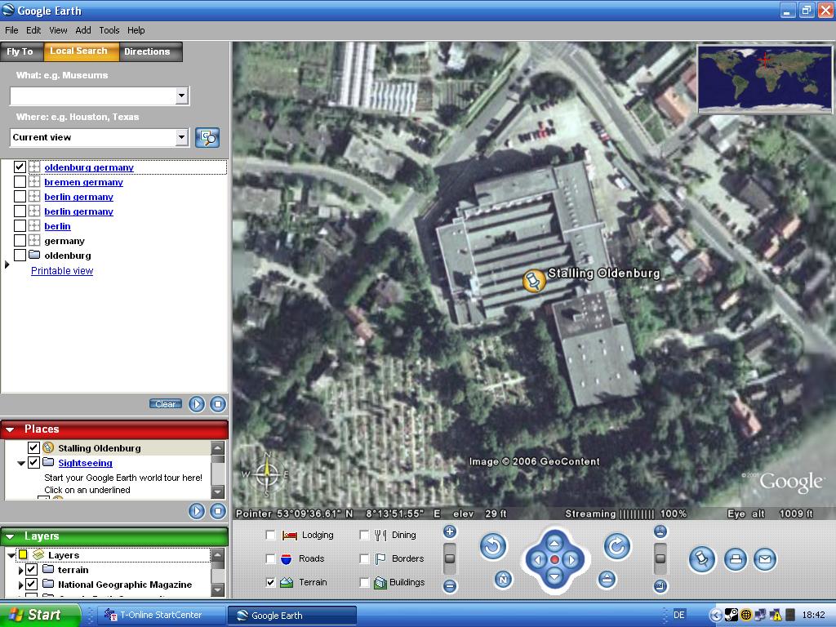Collapse the Sightseeing folder
836x627 pixels.
[21, 463]
